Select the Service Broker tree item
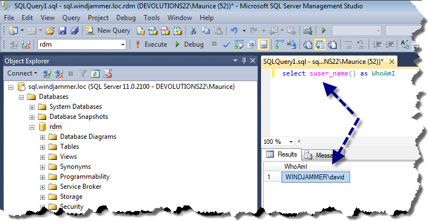Image resolution: width=428 pixels, height=221 pixels. click(x=81, y=187)
